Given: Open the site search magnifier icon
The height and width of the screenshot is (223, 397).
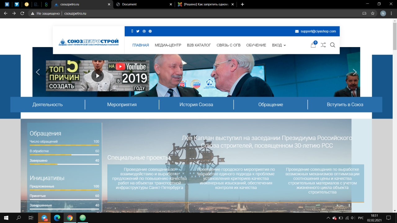Looking at the screenshot, I should [x=332, y=45].
